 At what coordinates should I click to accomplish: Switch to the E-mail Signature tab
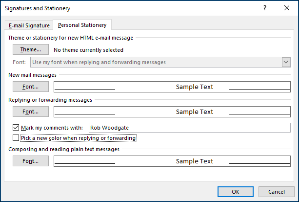coord(29,25)
